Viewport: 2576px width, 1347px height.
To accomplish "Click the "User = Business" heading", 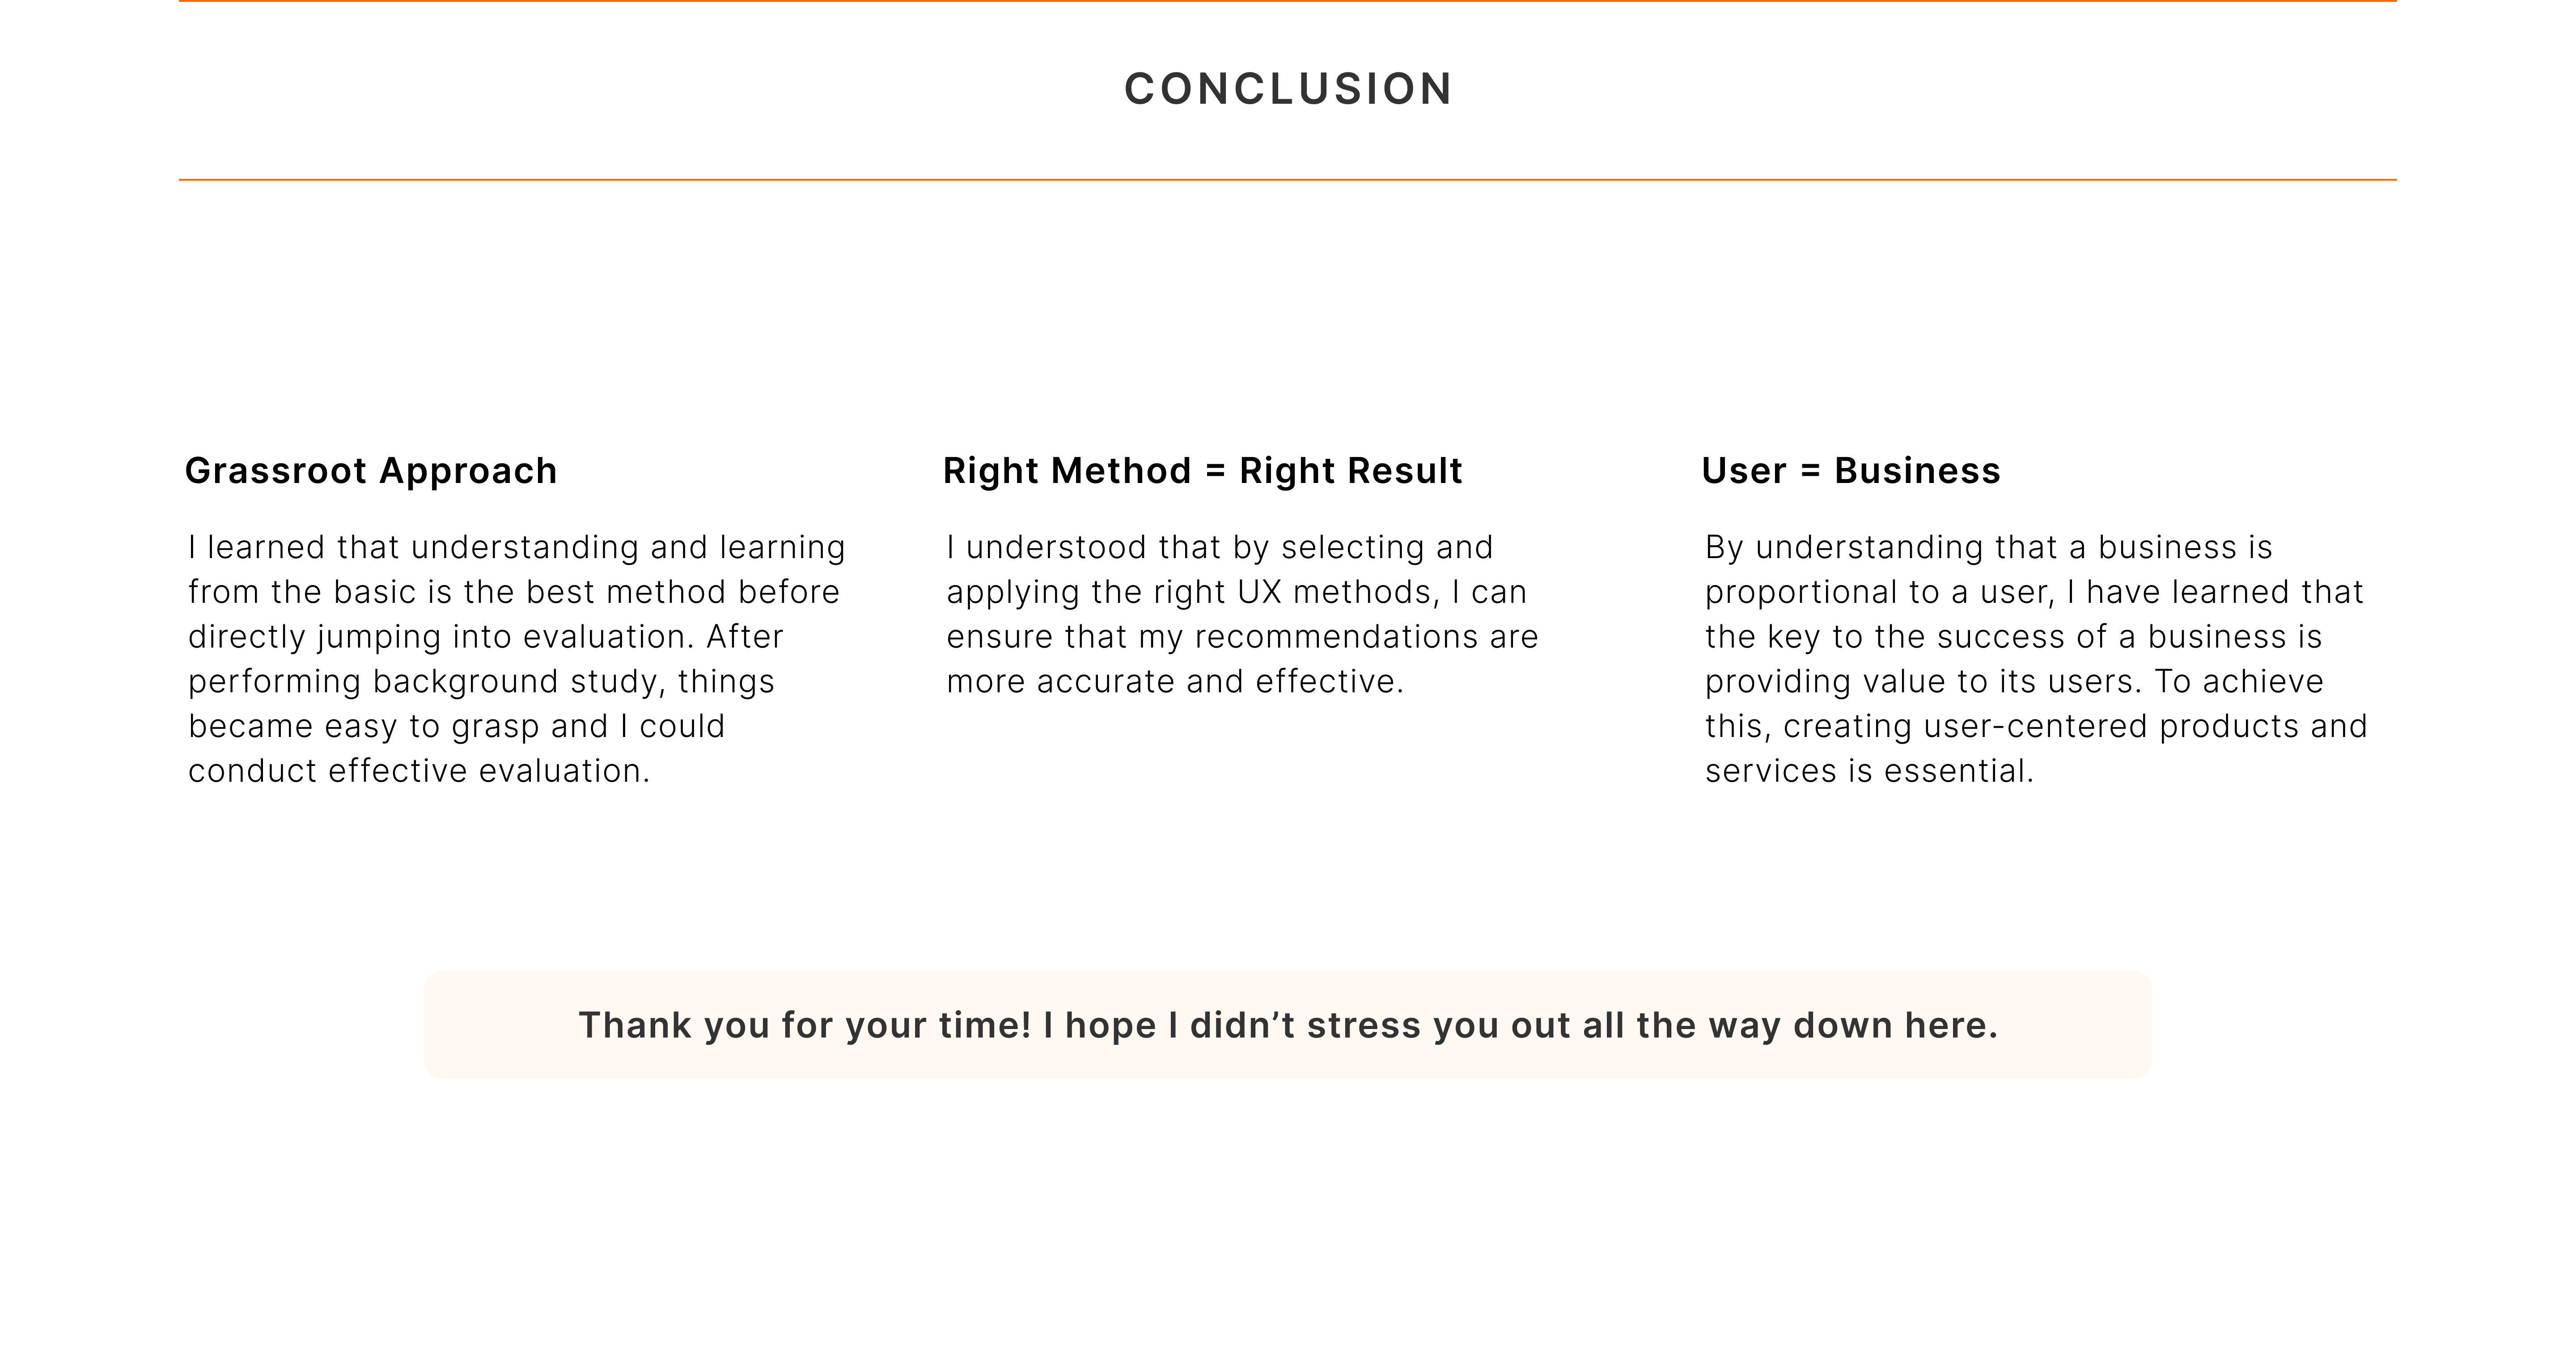I will [1850, 471].
